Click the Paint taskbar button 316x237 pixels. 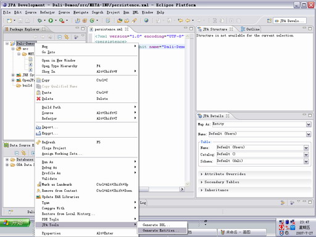click(241, 232)
